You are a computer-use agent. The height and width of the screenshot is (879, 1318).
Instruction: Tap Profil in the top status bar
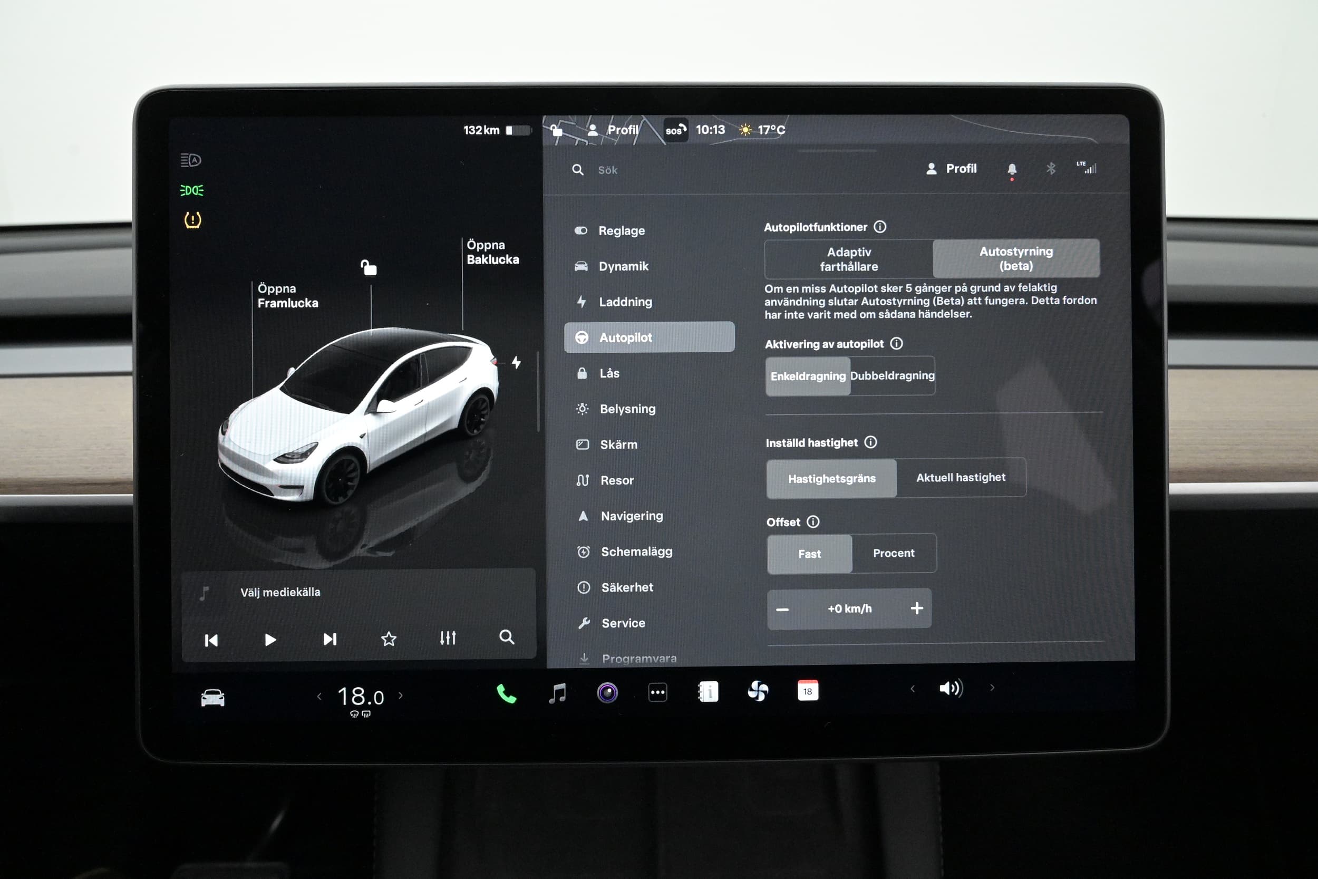point(613,130)
